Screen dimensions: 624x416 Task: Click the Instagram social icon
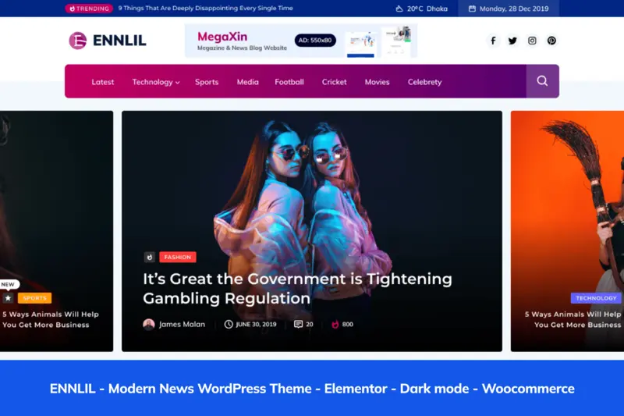pos(532,41)
